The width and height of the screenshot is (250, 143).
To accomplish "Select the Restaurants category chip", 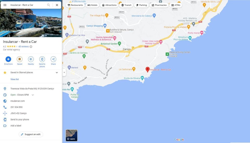I will (75, 5).
